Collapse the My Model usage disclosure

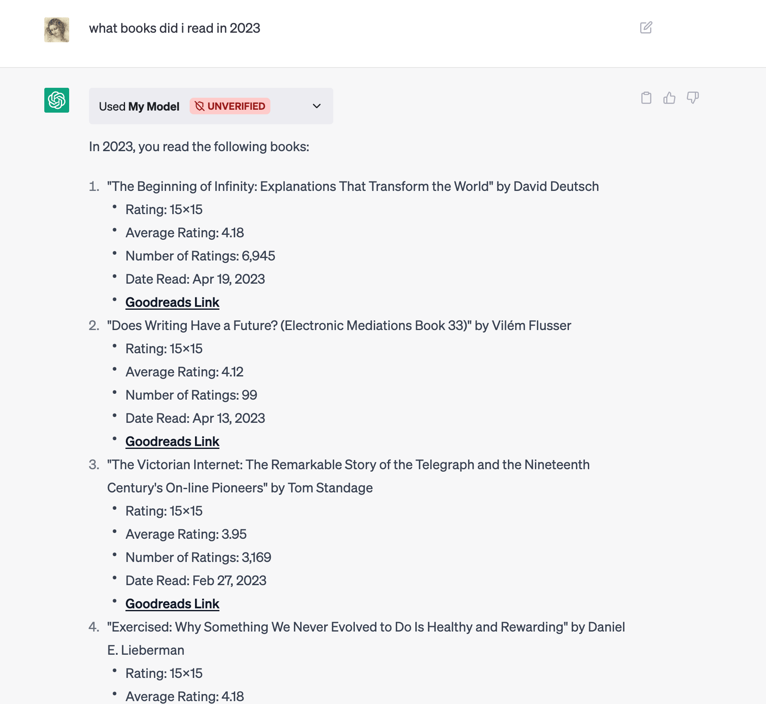[316, 106]
